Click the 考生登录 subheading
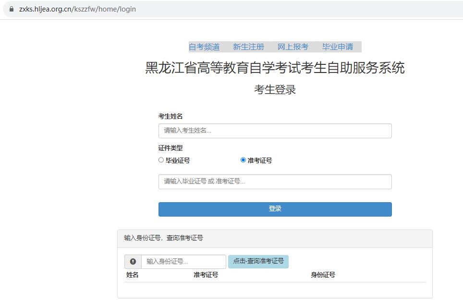This screenshot has width=463, height=304. pyautogui.click(x=275, y=90)
